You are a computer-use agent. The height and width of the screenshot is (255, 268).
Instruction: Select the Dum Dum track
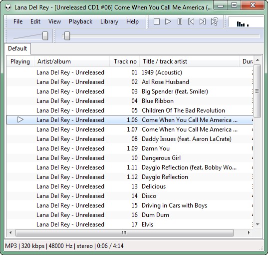[x=130, y=215]
